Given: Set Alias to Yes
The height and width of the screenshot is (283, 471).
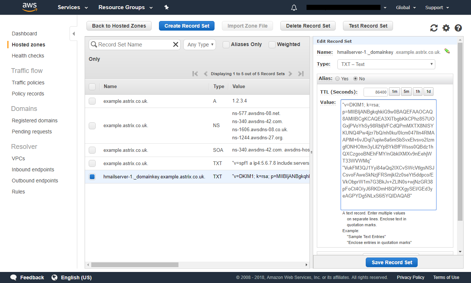Looking at the screenshot, I should [337, 78].
